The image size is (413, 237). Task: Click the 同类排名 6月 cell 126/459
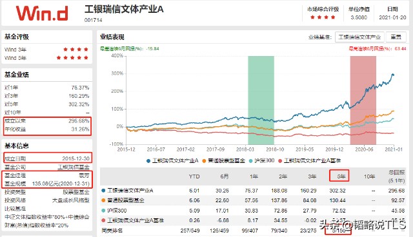tap(219, 231)
